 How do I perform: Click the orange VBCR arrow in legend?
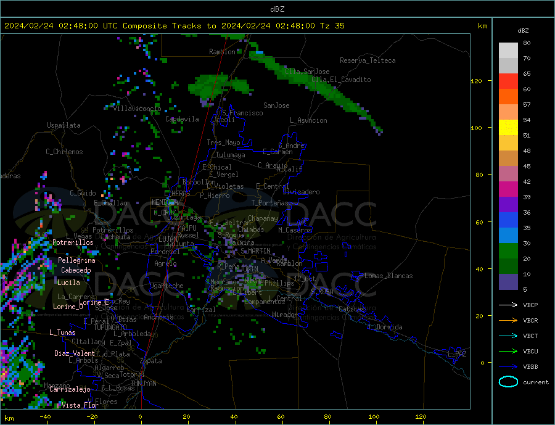[x=508, y=321]
